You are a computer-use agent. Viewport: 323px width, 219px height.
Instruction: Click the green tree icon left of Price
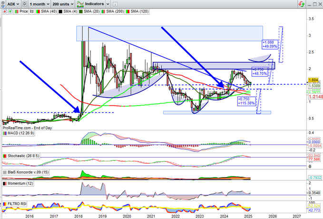10,11
